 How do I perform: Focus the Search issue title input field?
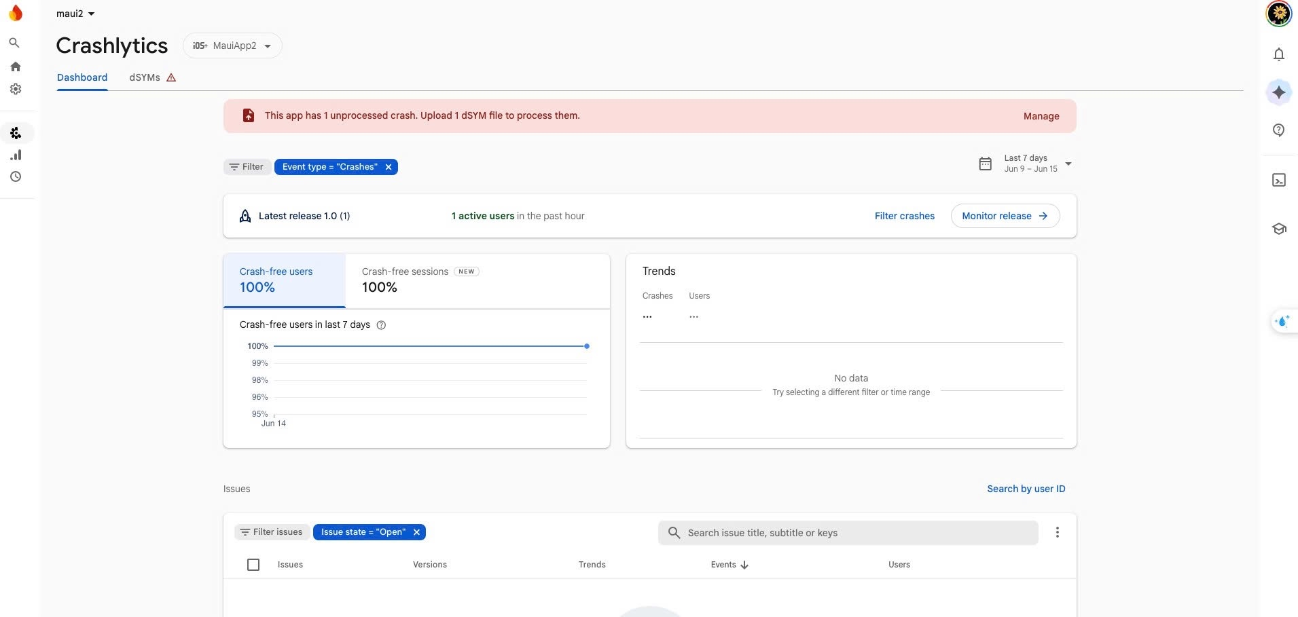[848, 533]
